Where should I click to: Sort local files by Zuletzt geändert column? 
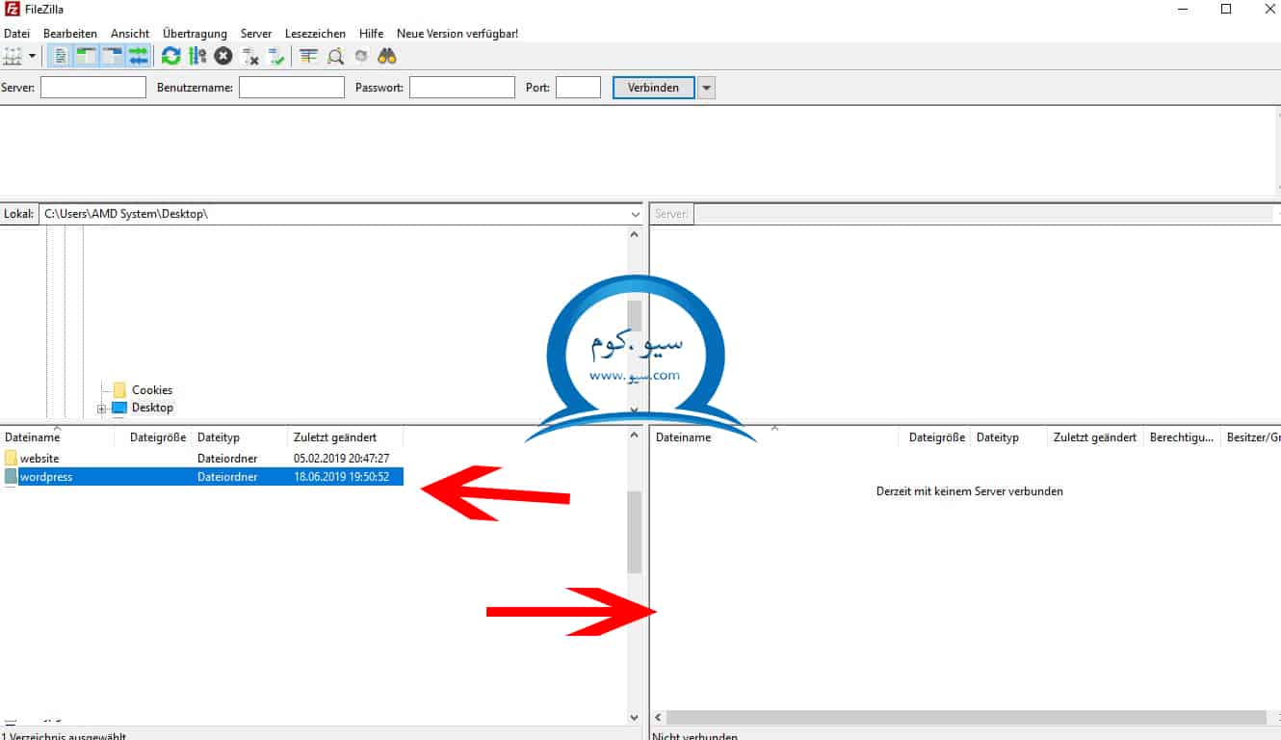tap(346, 437)
